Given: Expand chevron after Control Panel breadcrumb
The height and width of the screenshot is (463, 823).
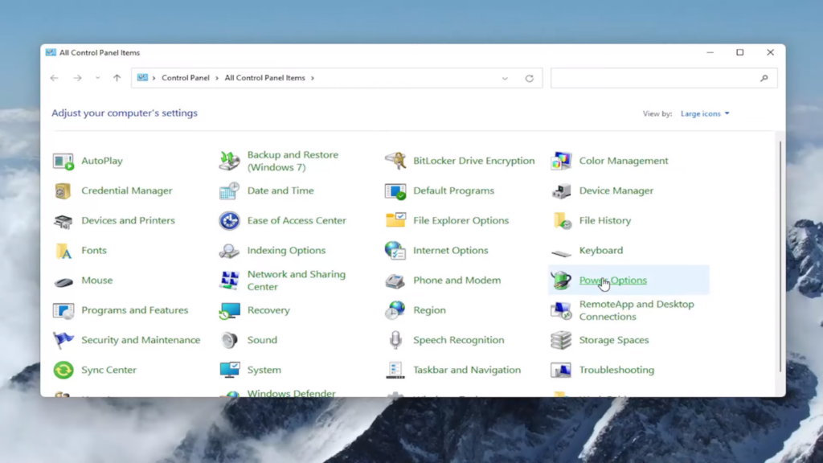Looking at the screenshot, I should point(217,78).
